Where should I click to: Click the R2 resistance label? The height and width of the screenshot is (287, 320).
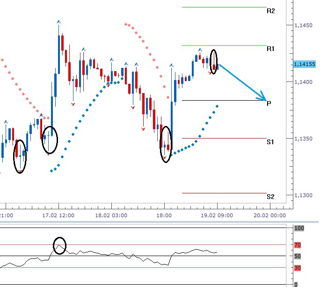(x=270, y=11)
